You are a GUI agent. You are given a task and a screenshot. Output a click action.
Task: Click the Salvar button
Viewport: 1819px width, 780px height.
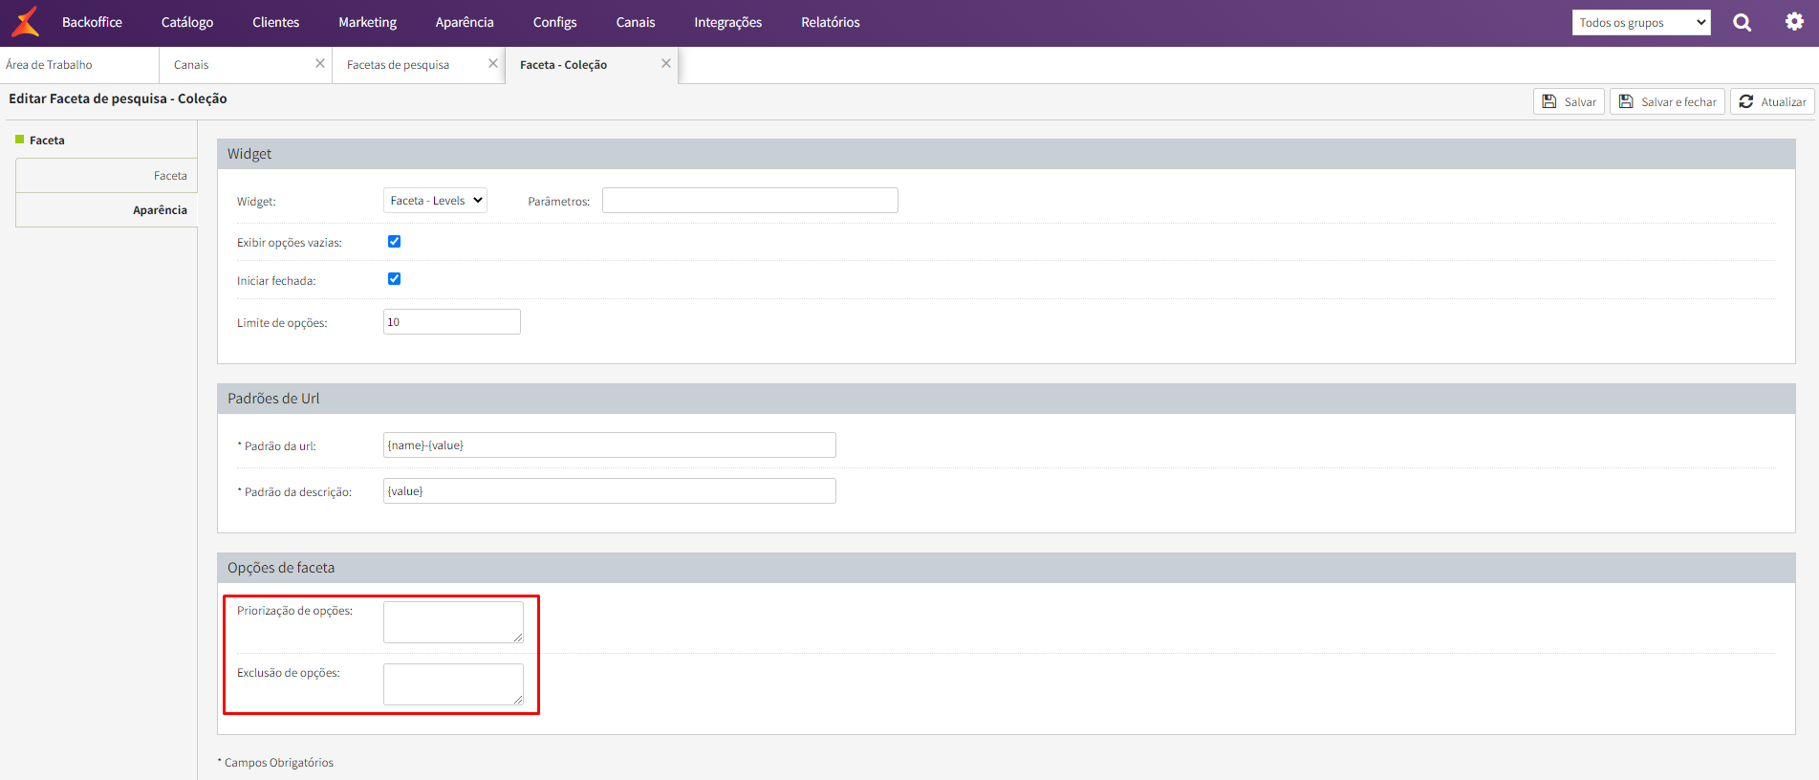pos(1569,101)
